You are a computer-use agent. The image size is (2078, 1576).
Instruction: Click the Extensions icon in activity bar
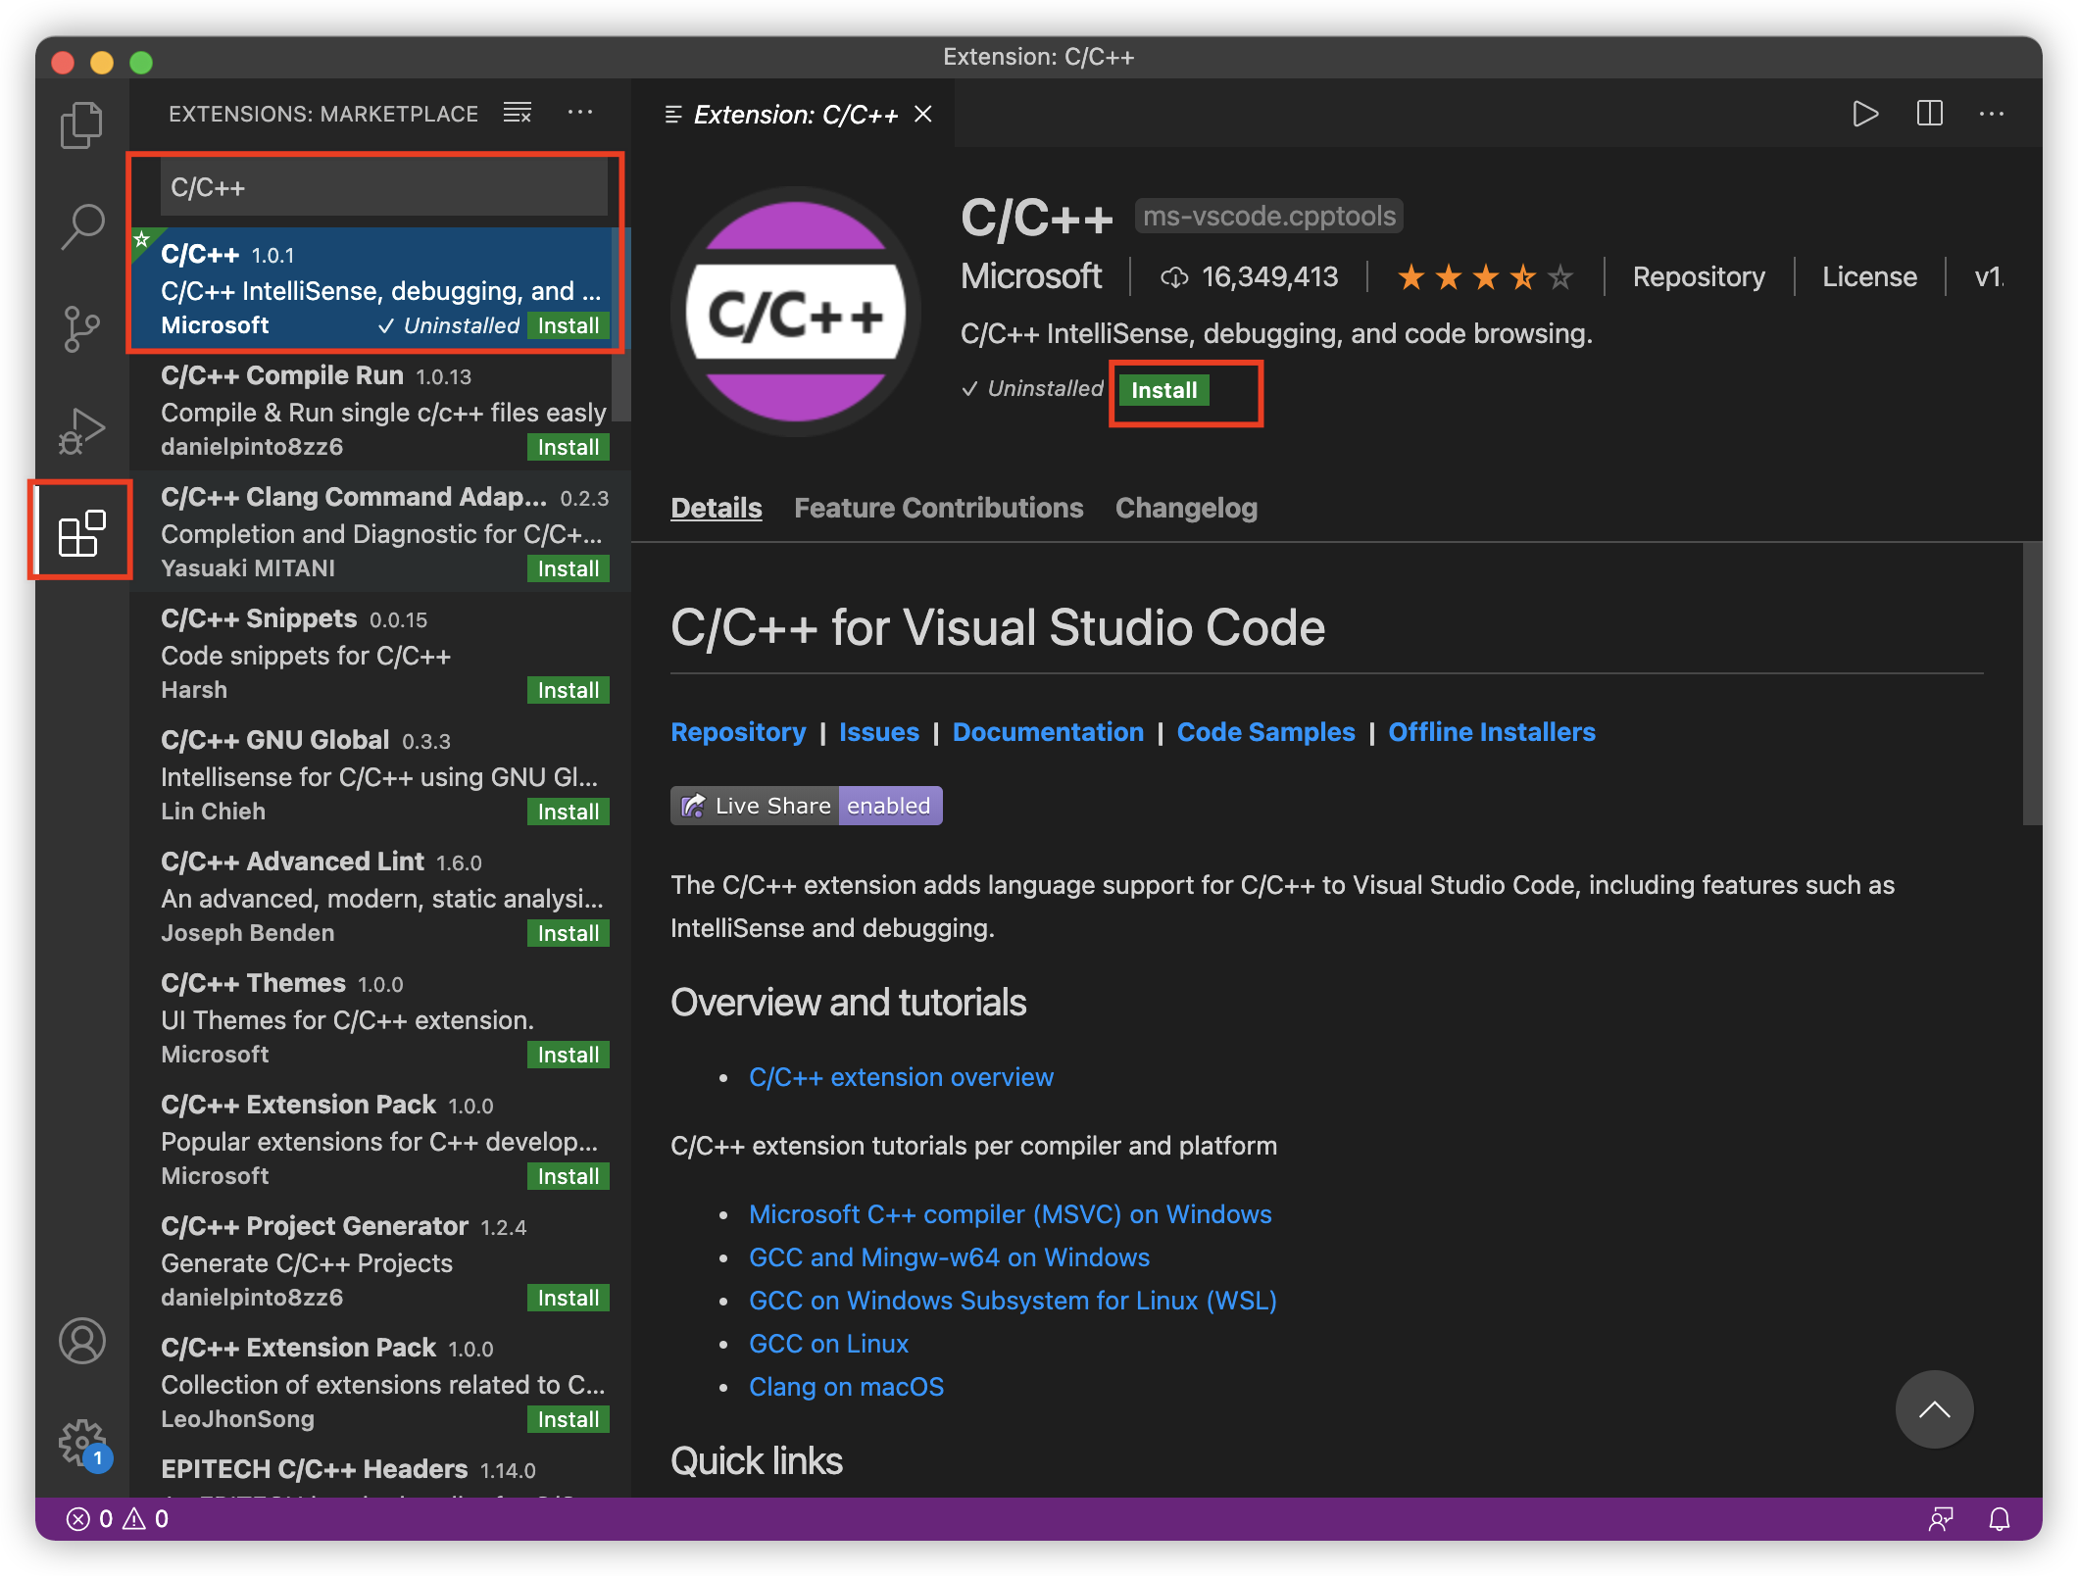click(81, 532)
